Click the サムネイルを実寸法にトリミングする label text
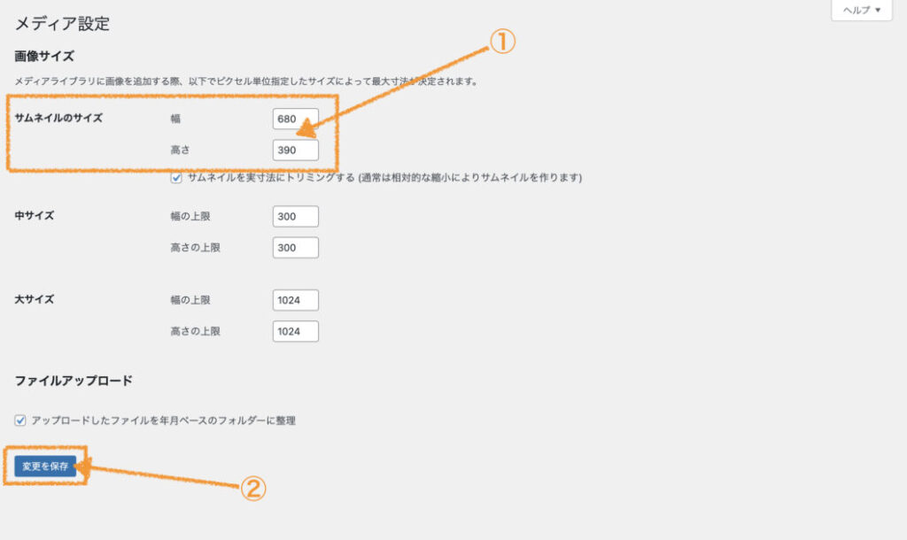 [384, 178]
